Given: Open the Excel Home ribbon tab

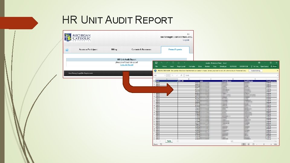Looking at the screenshot, I should coord(164,66).
